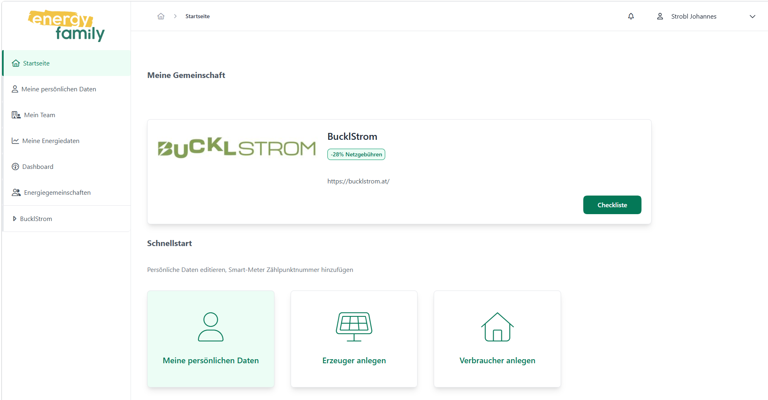
Task: Click the breadcrumb separator chevron
Action: [x=175, y=16]
